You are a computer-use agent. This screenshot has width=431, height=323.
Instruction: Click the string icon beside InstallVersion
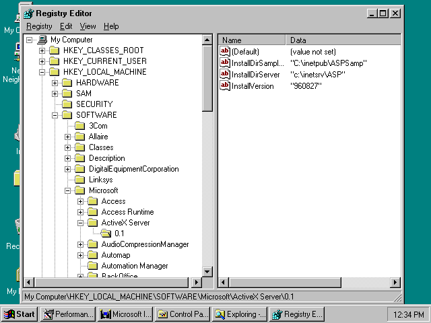coord(225,86)
